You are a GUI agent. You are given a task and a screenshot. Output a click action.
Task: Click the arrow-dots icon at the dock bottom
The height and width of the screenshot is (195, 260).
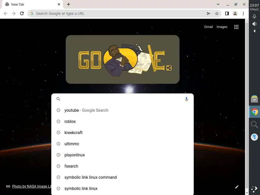click(254, 189)
